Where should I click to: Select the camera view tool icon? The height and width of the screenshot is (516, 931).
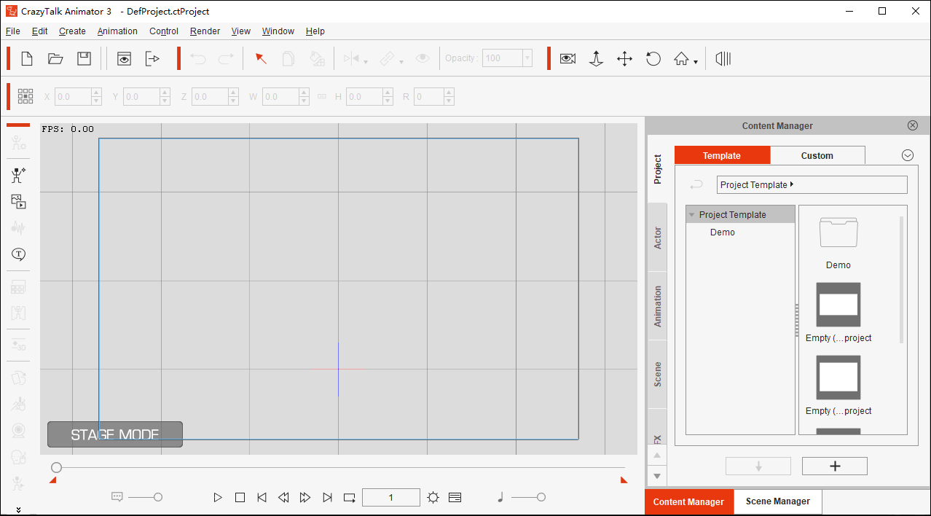pyautogui.click(x=567, y=59)
